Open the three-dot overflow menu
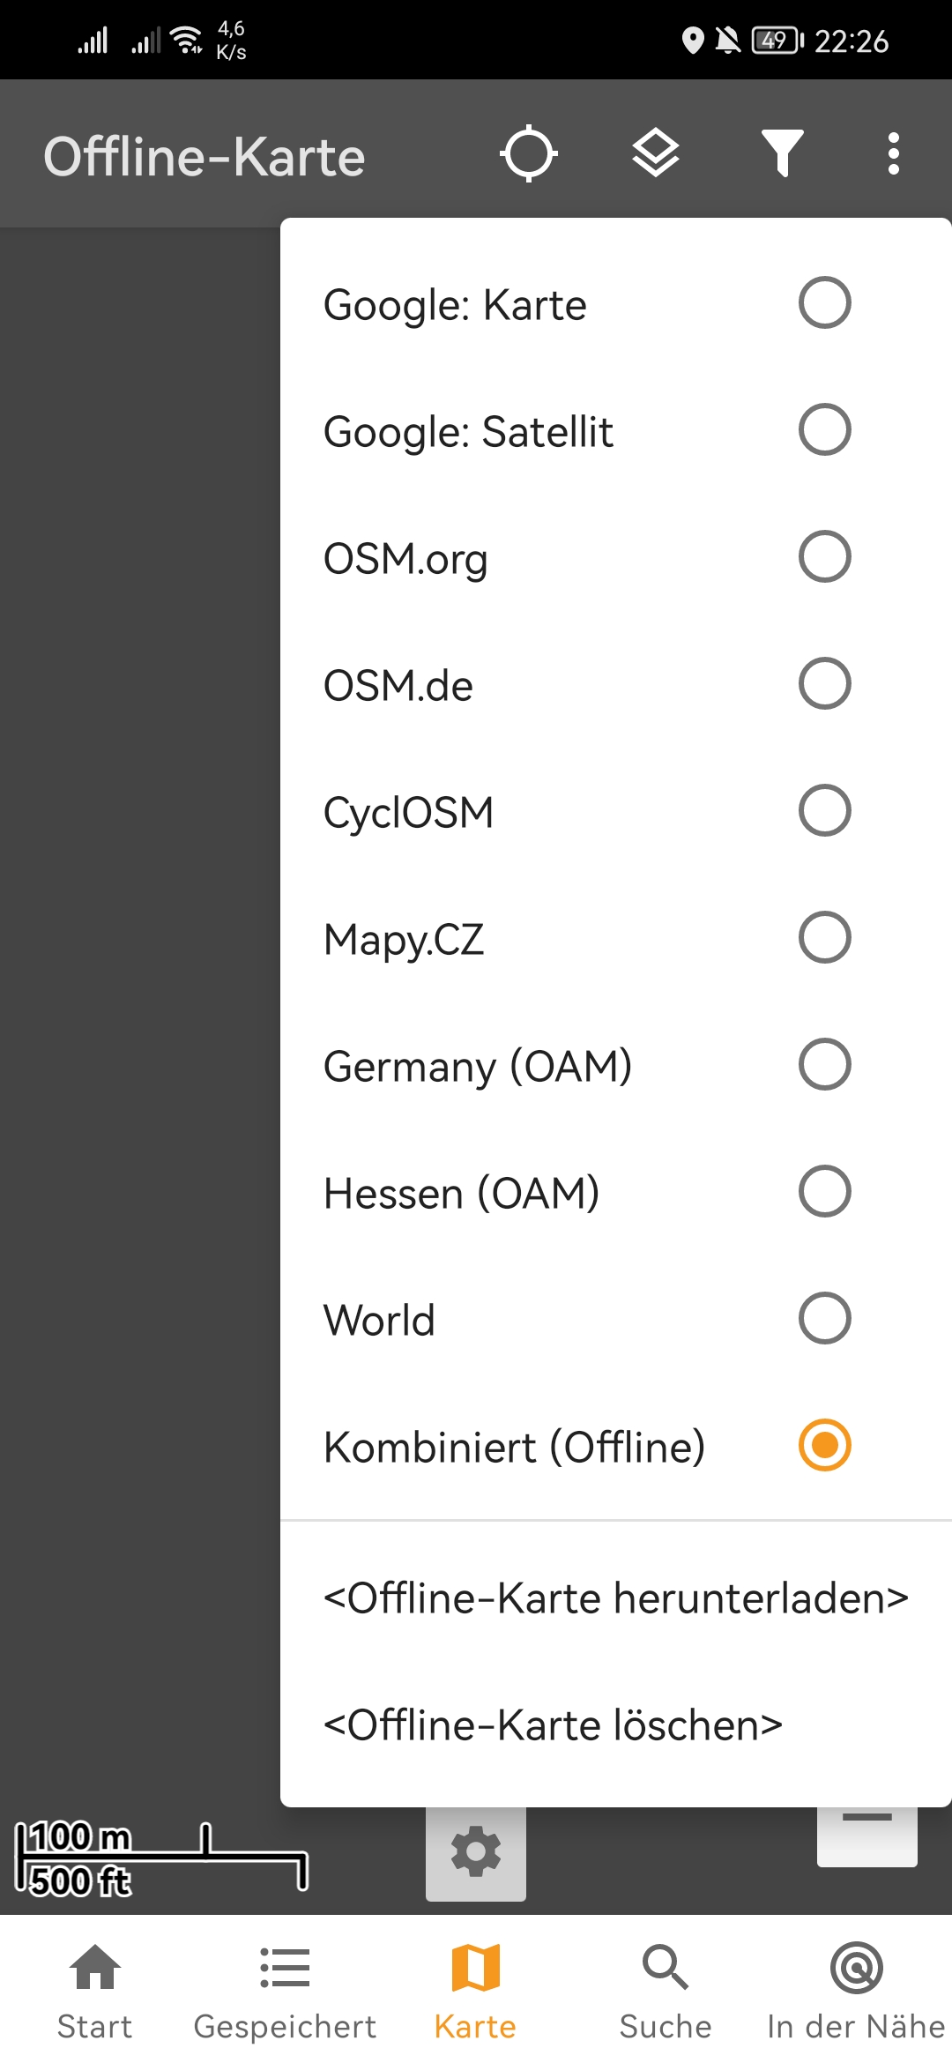 tap(894, 153)
